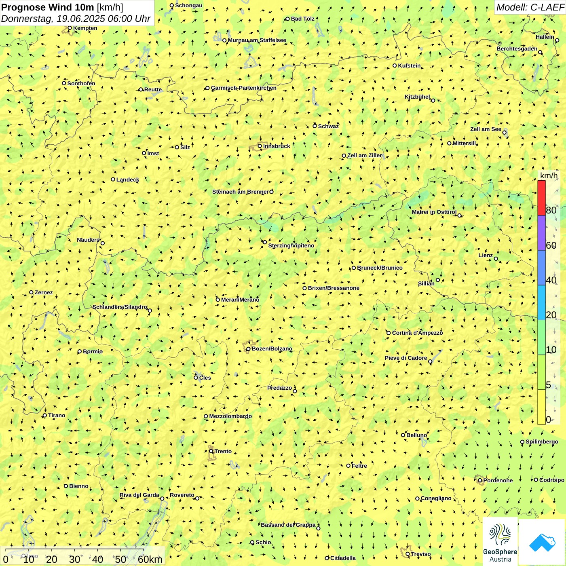Click the 'Bassano del Grappa' label
This screenshot has height=566, width=566.
pyautogui.click(x=288, y=525)
